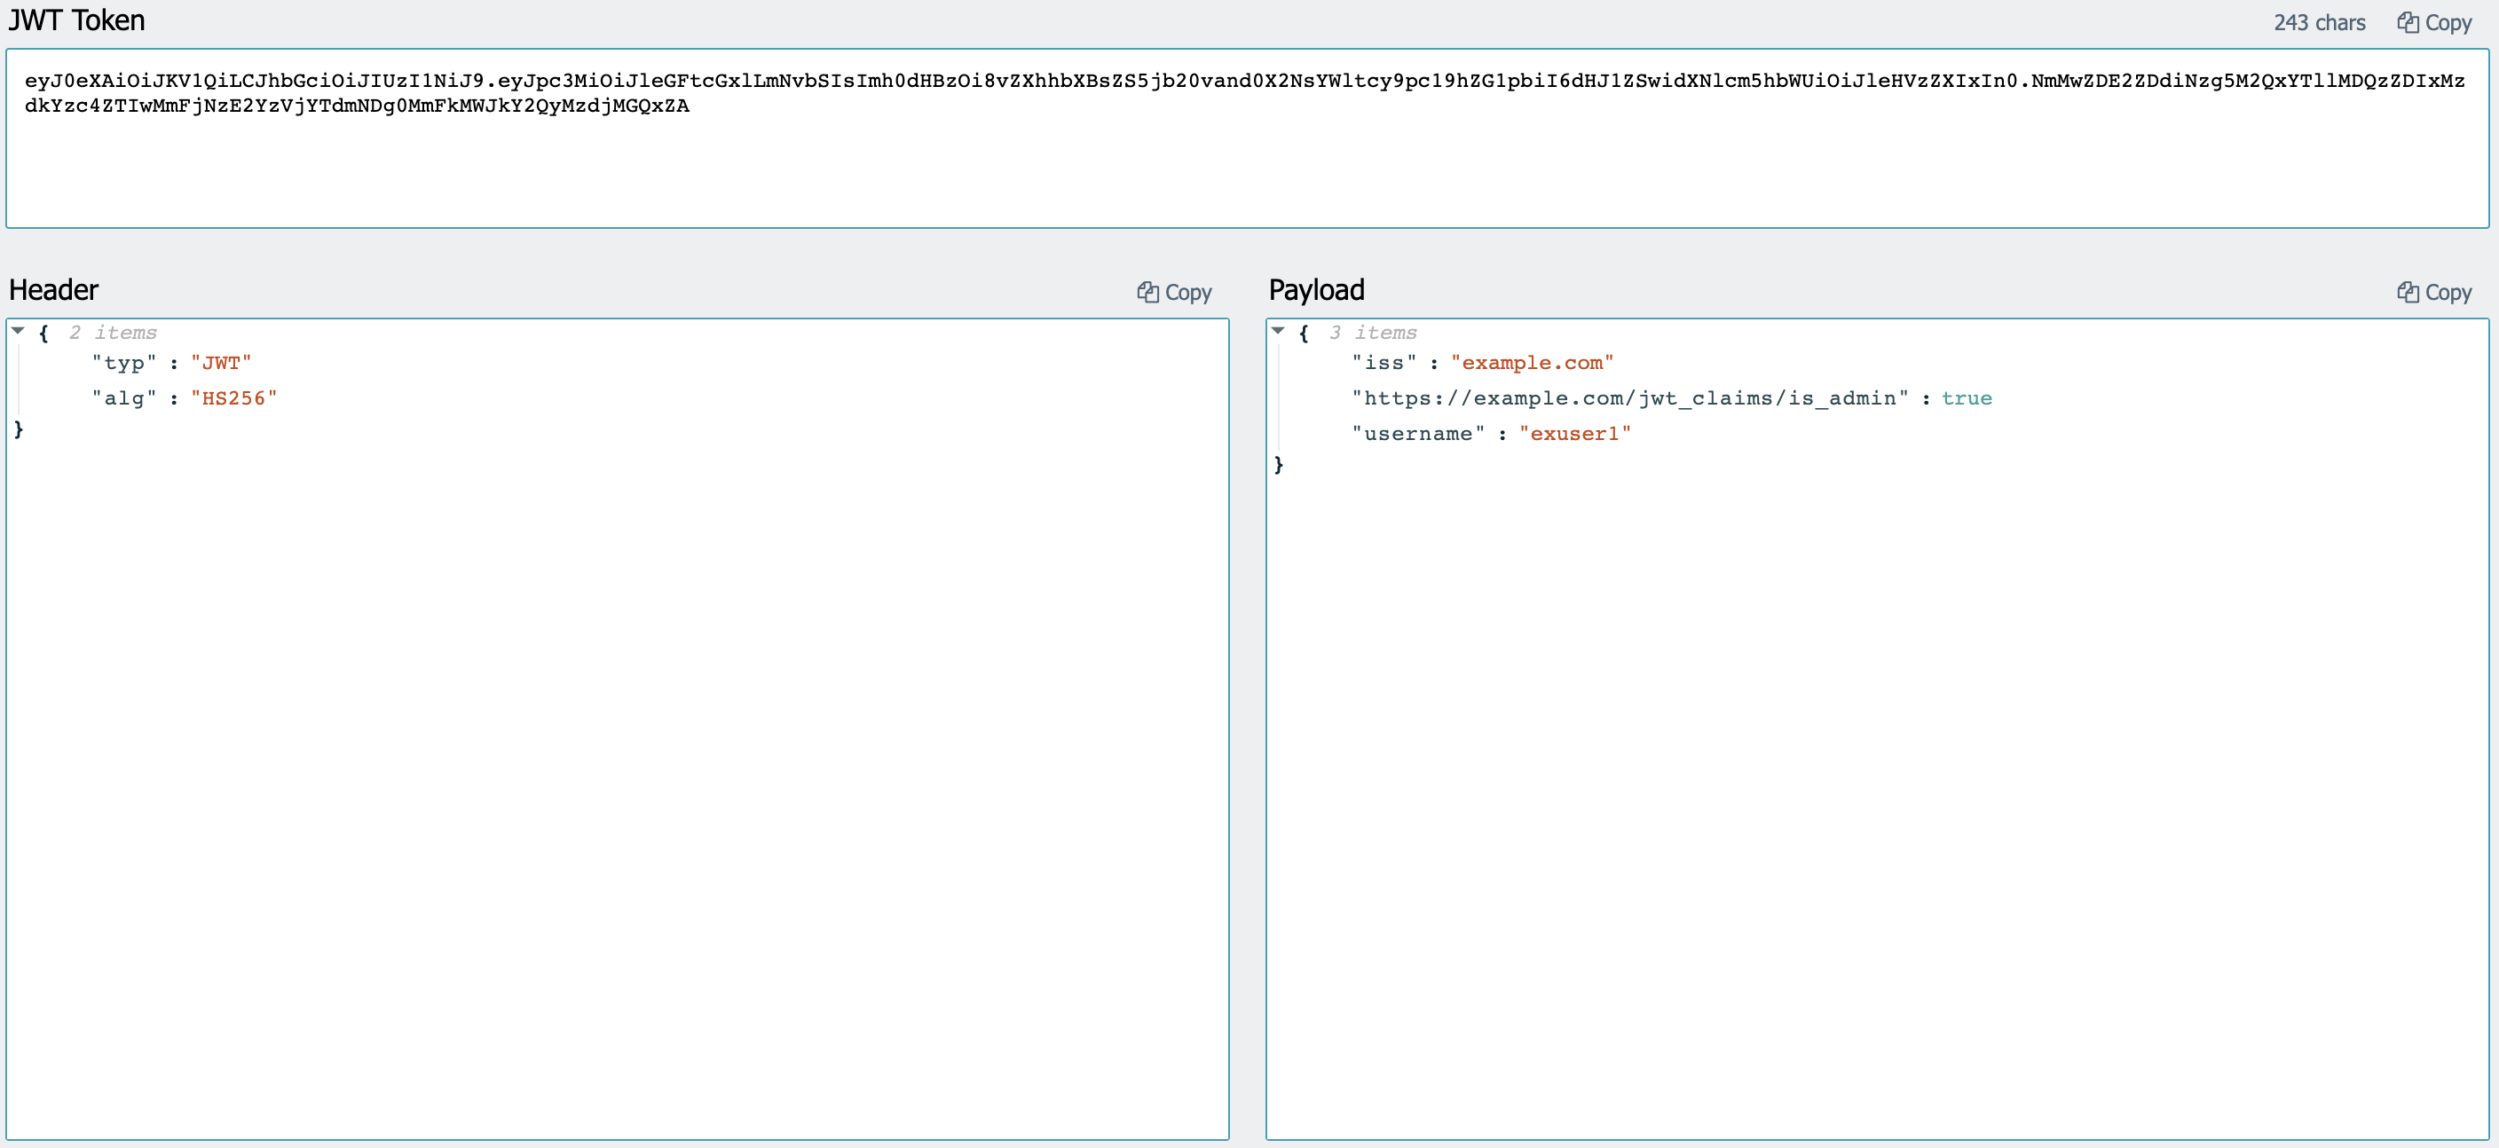Select the "iss" key in Payload

coord(1384,364)
